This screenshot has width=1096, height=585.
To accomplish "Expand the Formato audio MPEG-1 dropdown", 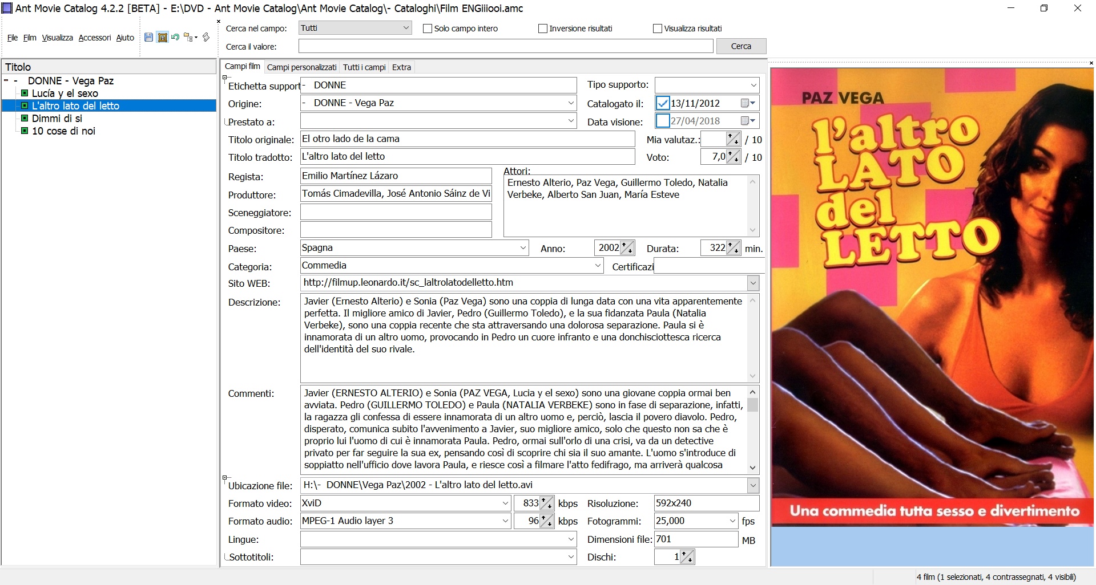I will click(505, 521).
